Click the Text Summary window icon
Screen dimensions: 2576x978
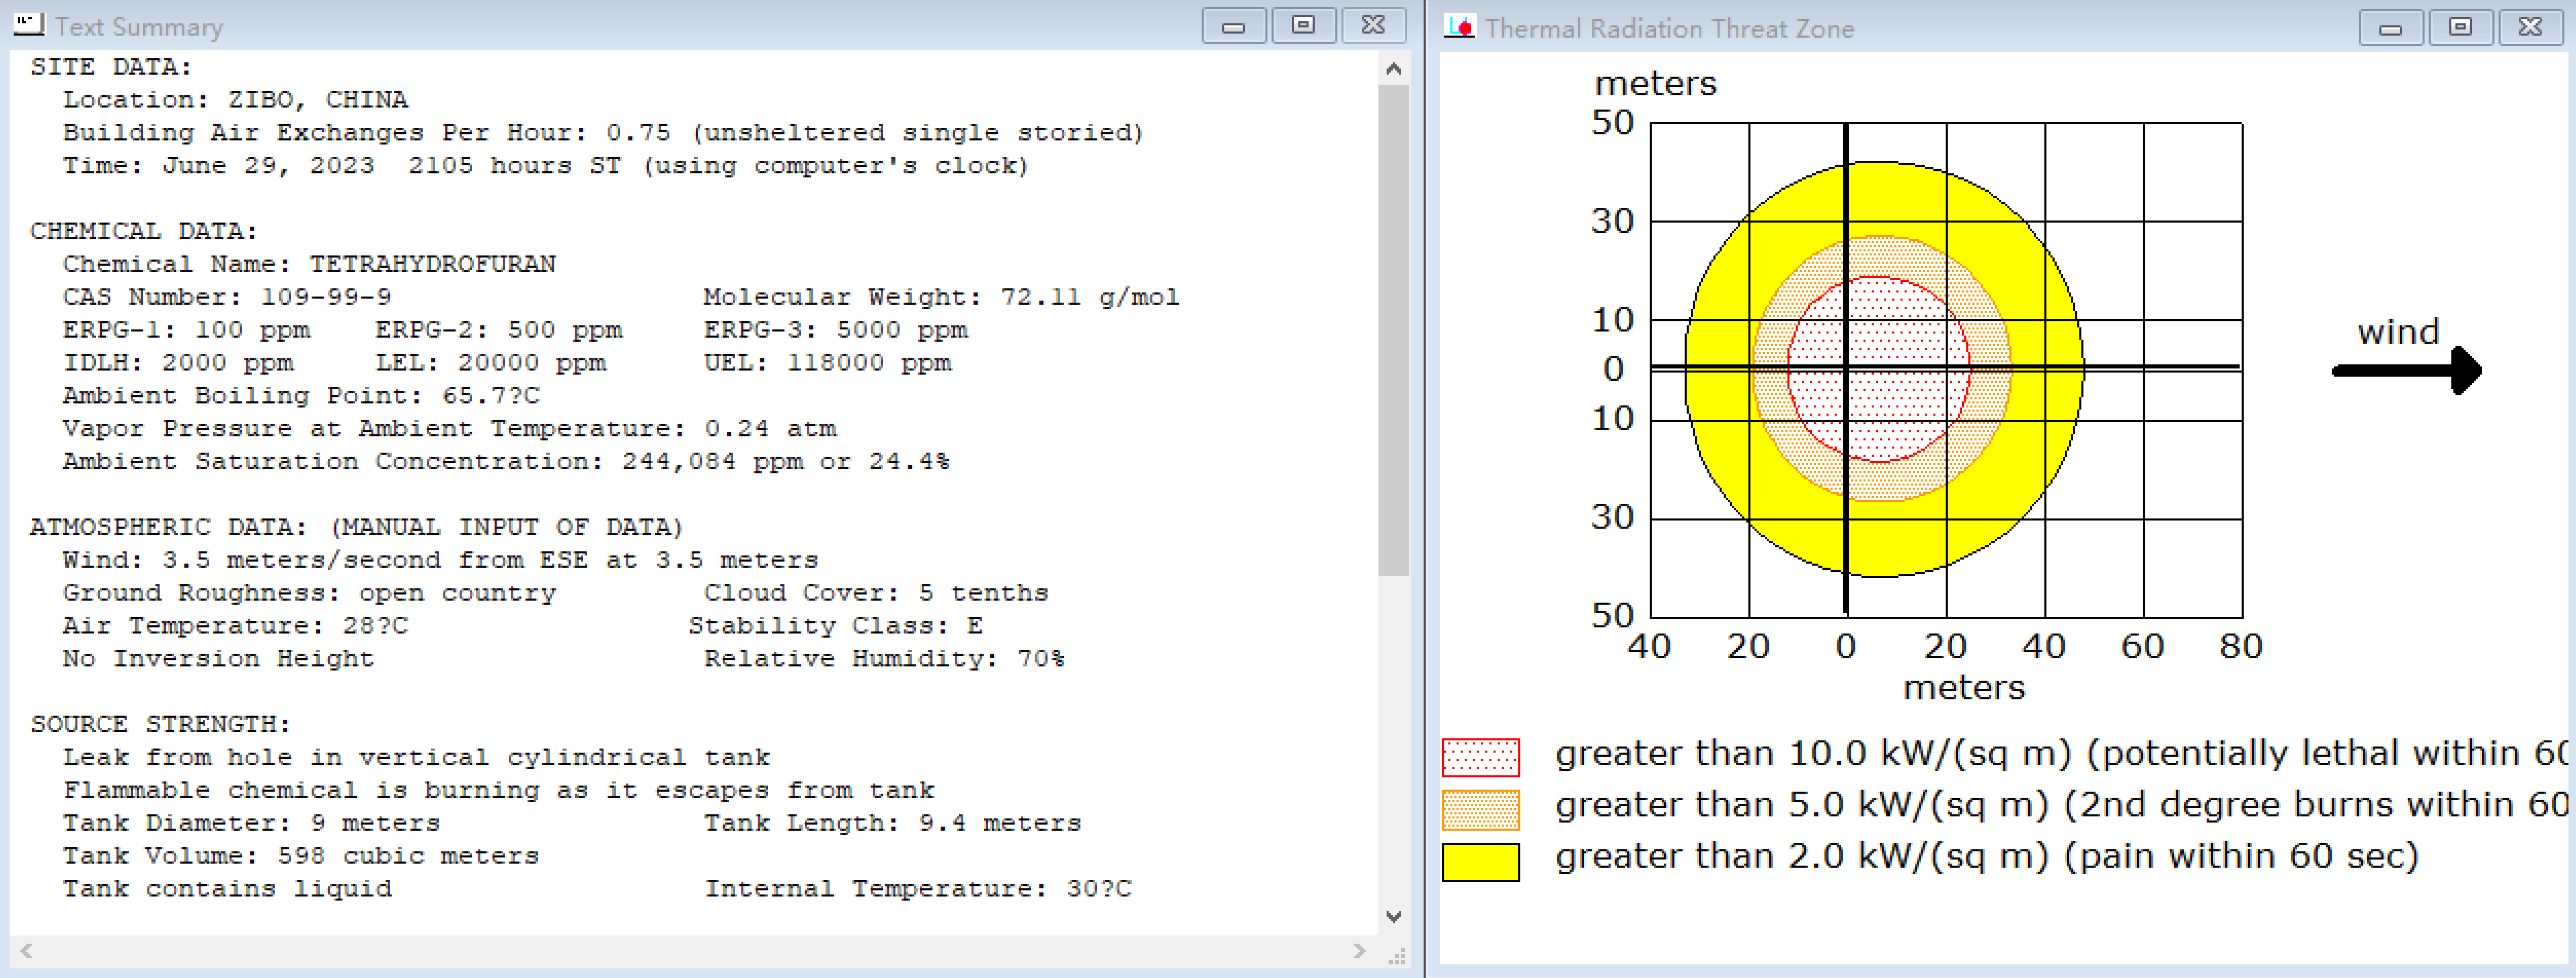pyautogui.click(x=29, y=24)
